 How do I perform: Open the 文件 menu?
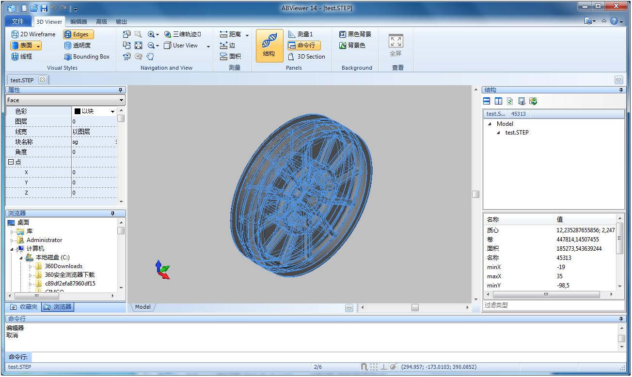point(17,22)
